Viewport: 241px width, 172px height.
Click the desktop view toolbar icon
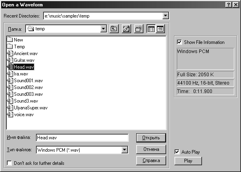pyautogui.click(x=126, y=29)
